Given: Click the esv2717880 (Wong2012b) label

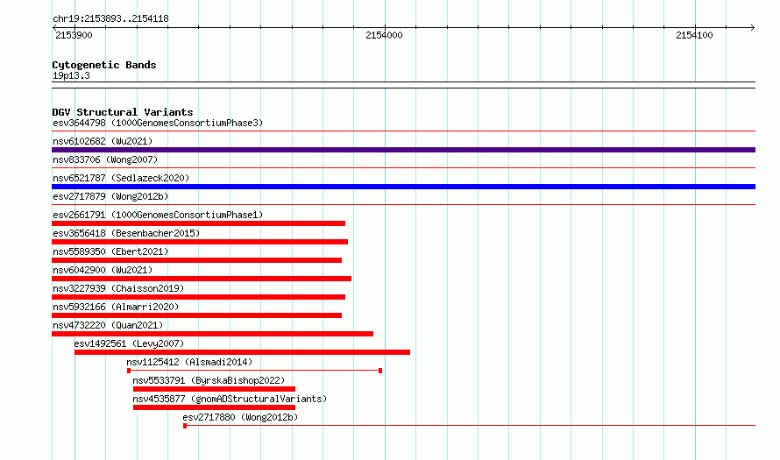Looking at the screenshot, I should pyautogui.click(x=240, y=417).
